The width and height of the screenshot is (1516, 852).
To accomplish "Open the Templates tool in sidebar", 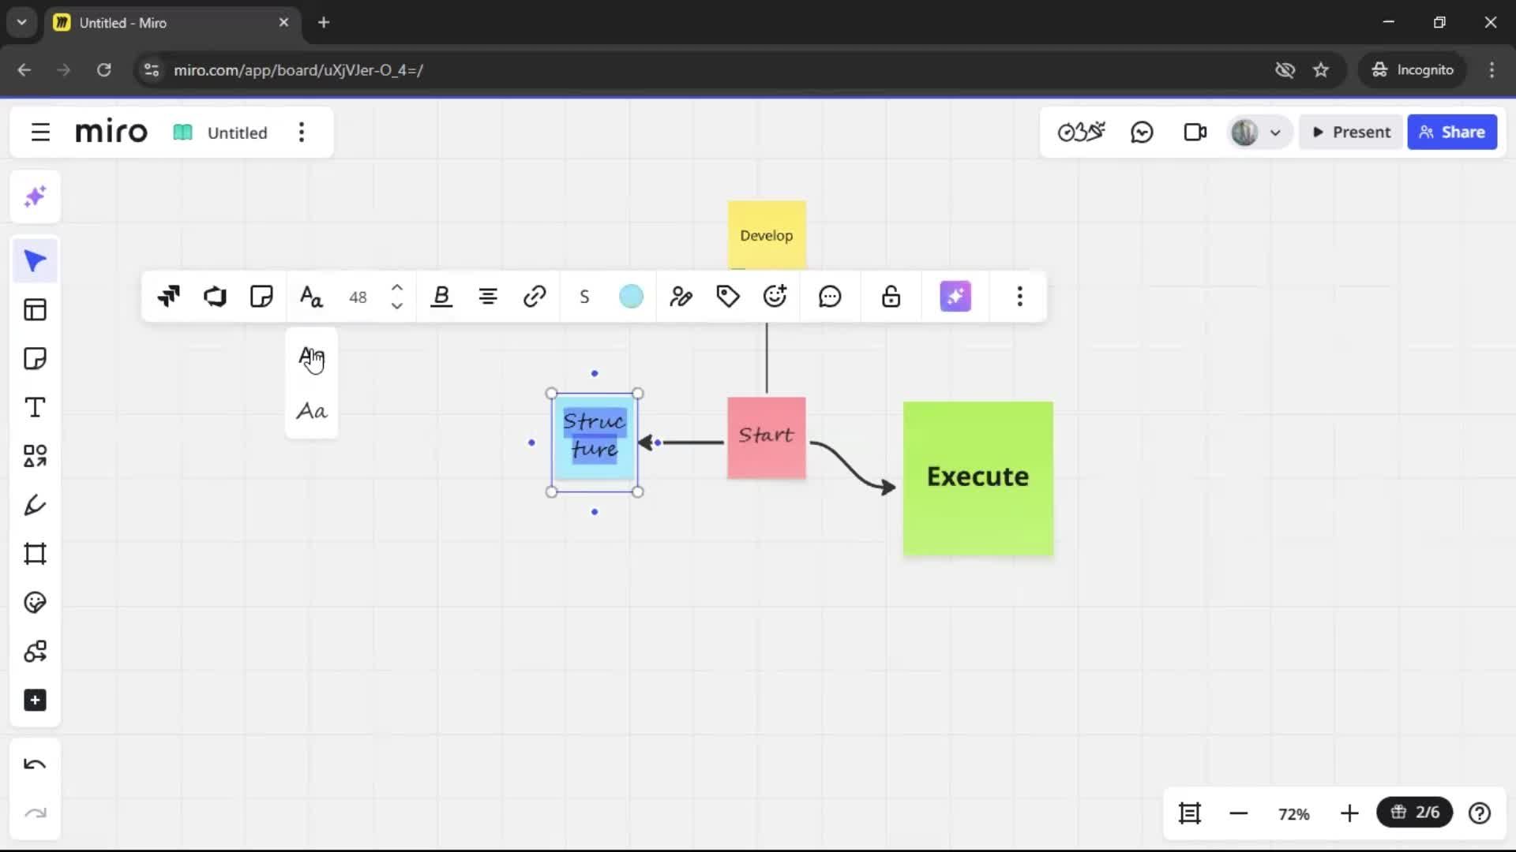I will point(35,310).
